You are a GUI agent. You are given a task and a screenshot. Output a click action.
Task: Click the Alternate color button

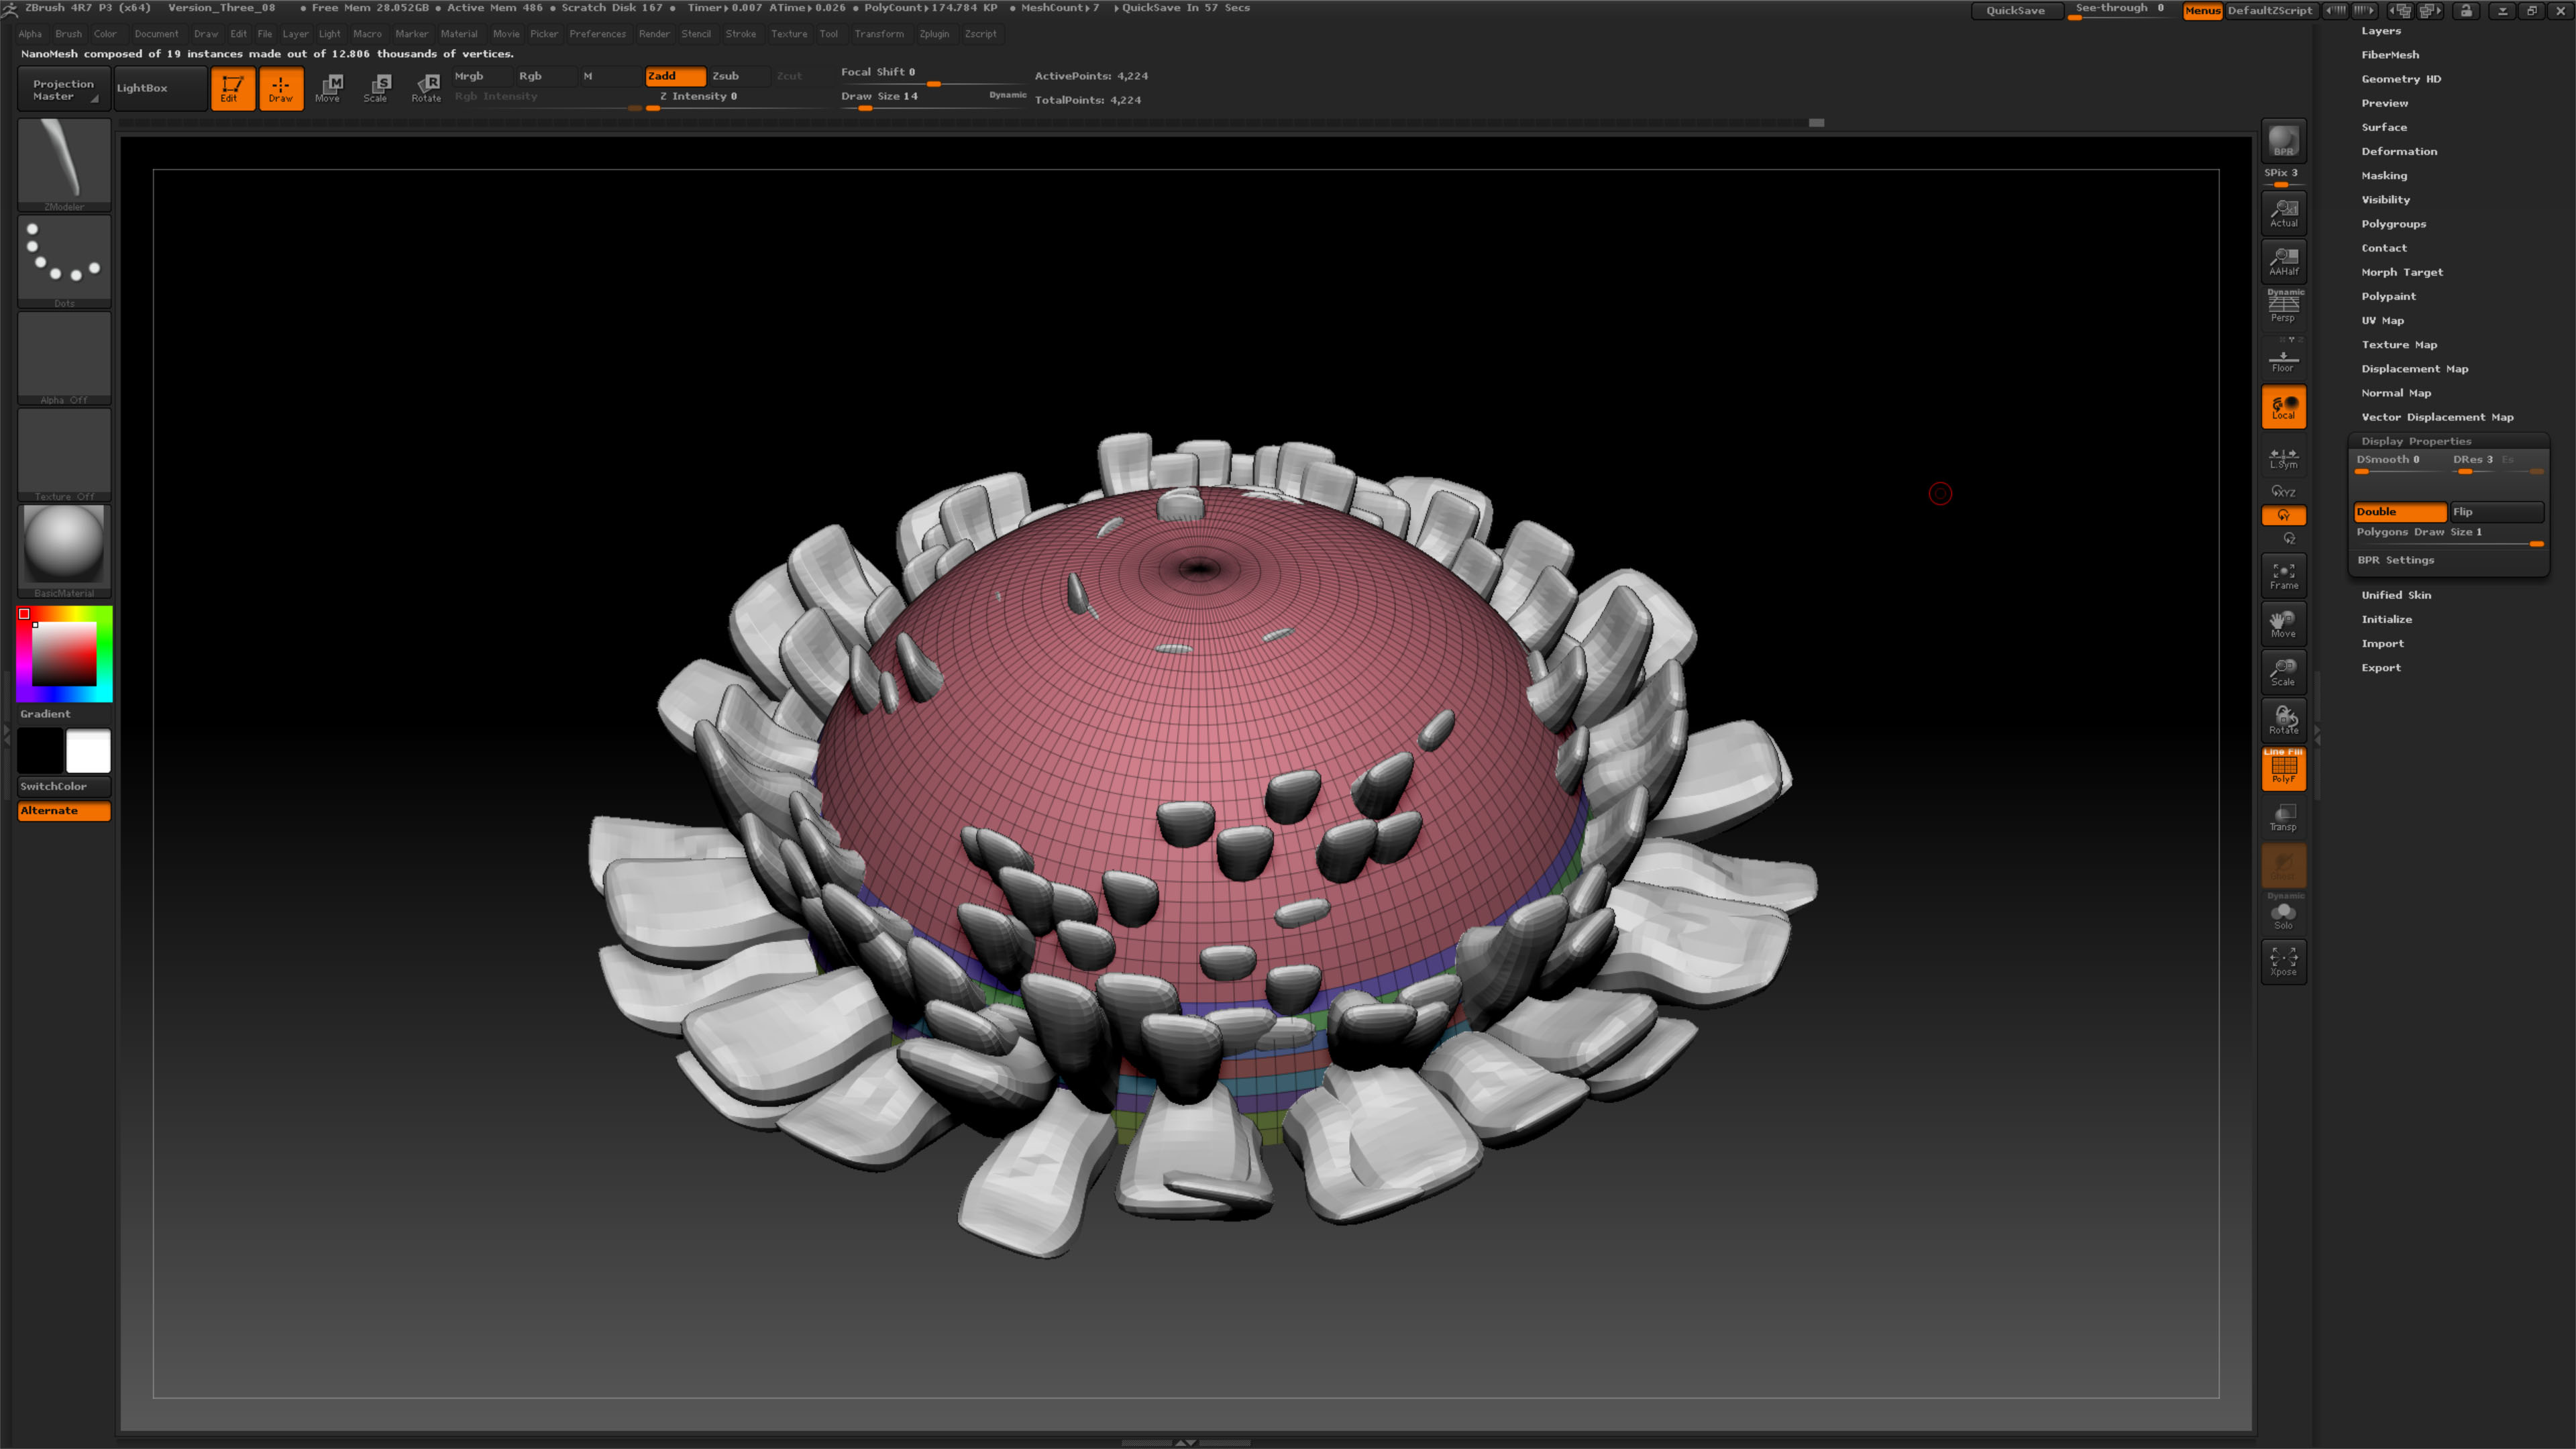(x=64, y=811)
